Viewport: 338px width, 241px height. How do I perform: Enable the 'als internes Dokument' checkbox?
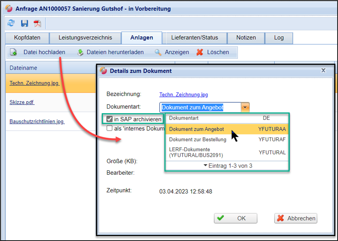point(109,128)
